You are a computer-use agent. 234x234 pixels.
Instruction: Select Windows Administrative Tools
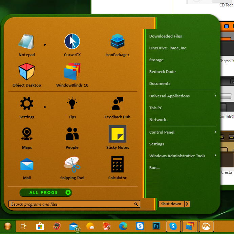pyautogui.click(x=177, y=156)
